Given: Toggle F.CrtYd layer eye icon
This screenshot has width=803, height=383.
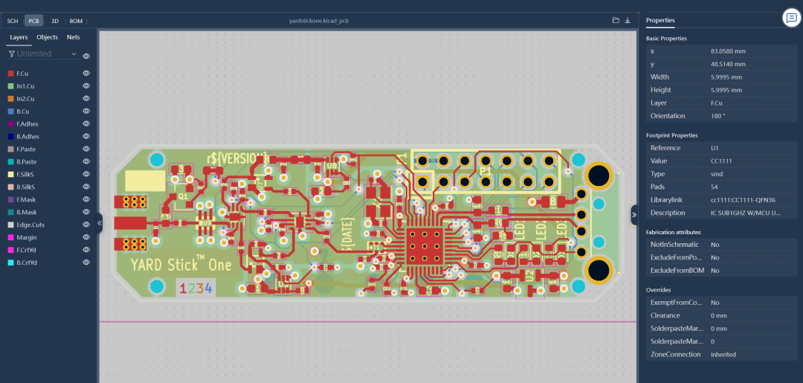Looking at the screenshot, I should click(x=86, y=249).
